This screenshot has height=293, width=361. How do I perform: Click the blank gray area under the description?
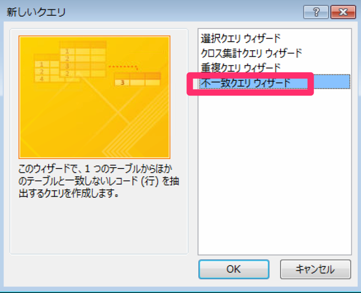point(99,227)
